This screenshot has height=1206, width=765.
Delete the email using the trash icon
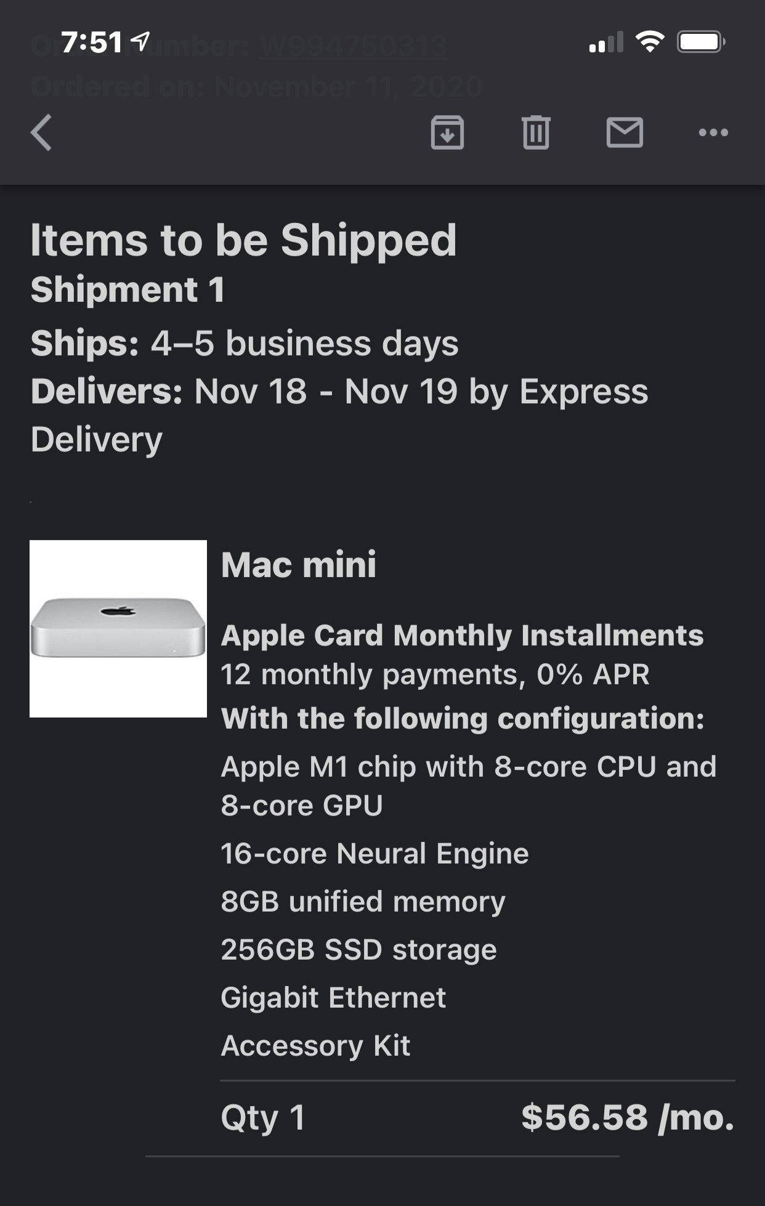click(x=536, y=132)
